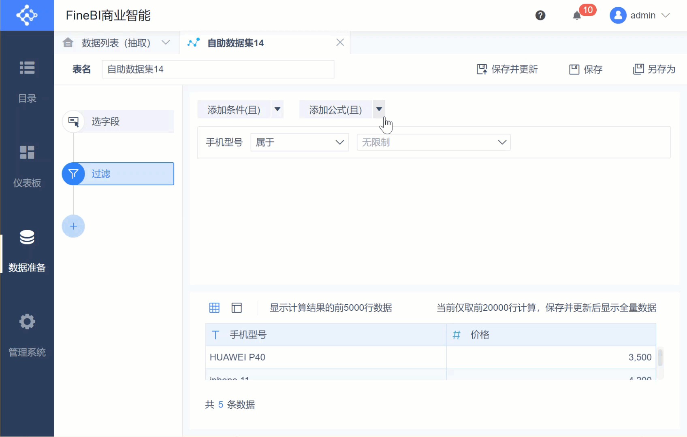Image resolution: width=687 pixels, height=437 pixels.
Task: Open the 仪表板 dashboard sidebar section
Action: coord(27,166)
